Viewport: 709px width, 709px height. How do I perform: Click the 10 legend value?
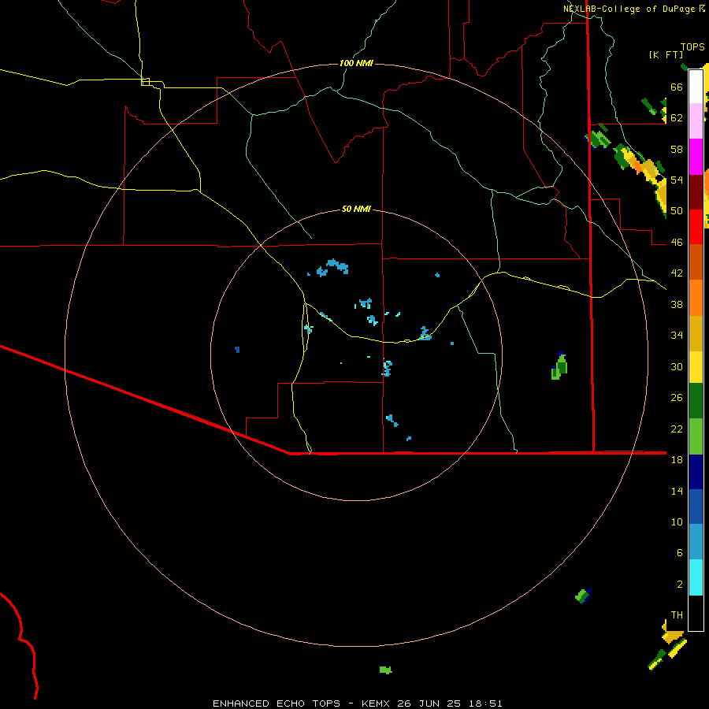[677, 522]
